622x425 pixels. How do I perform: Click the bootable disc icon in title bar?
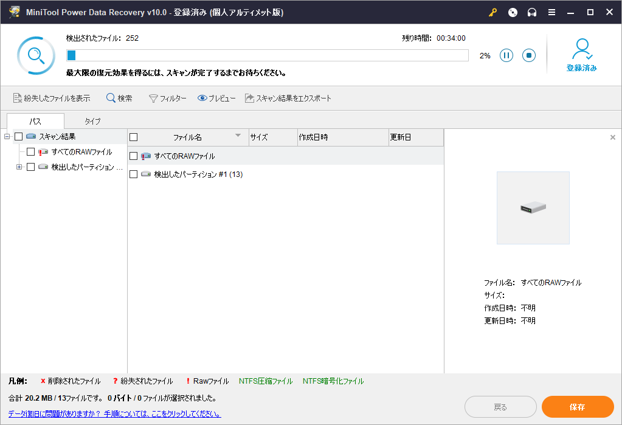point(513,13)
